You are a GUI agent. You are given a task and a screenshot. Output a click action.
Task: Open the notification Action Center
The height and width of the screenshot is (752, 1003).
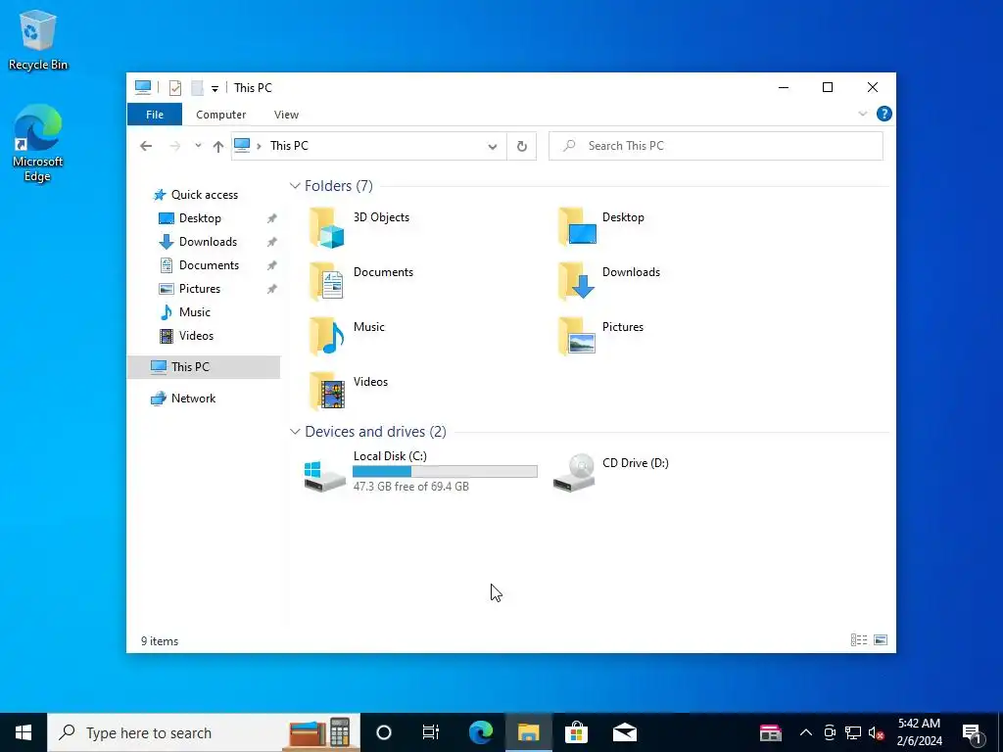[x=973, y=732]
